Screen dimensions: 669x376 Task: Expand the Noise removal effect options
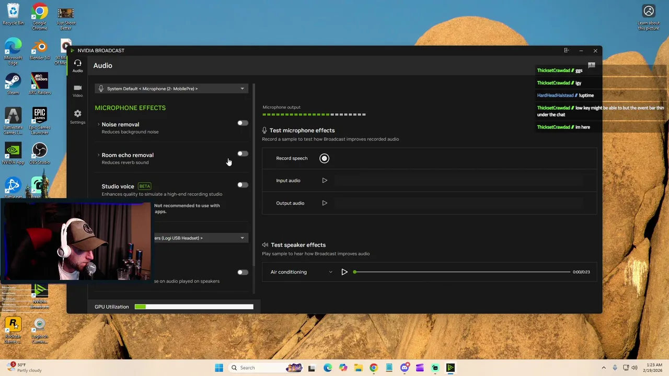tap(98, 124)
